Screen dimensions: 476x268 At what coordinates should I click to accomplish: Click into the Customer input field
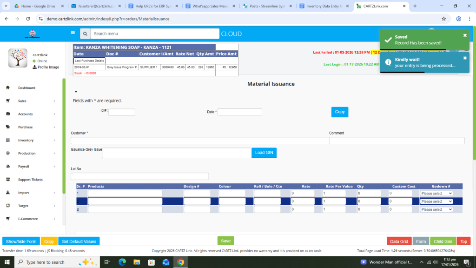point(199,141)
